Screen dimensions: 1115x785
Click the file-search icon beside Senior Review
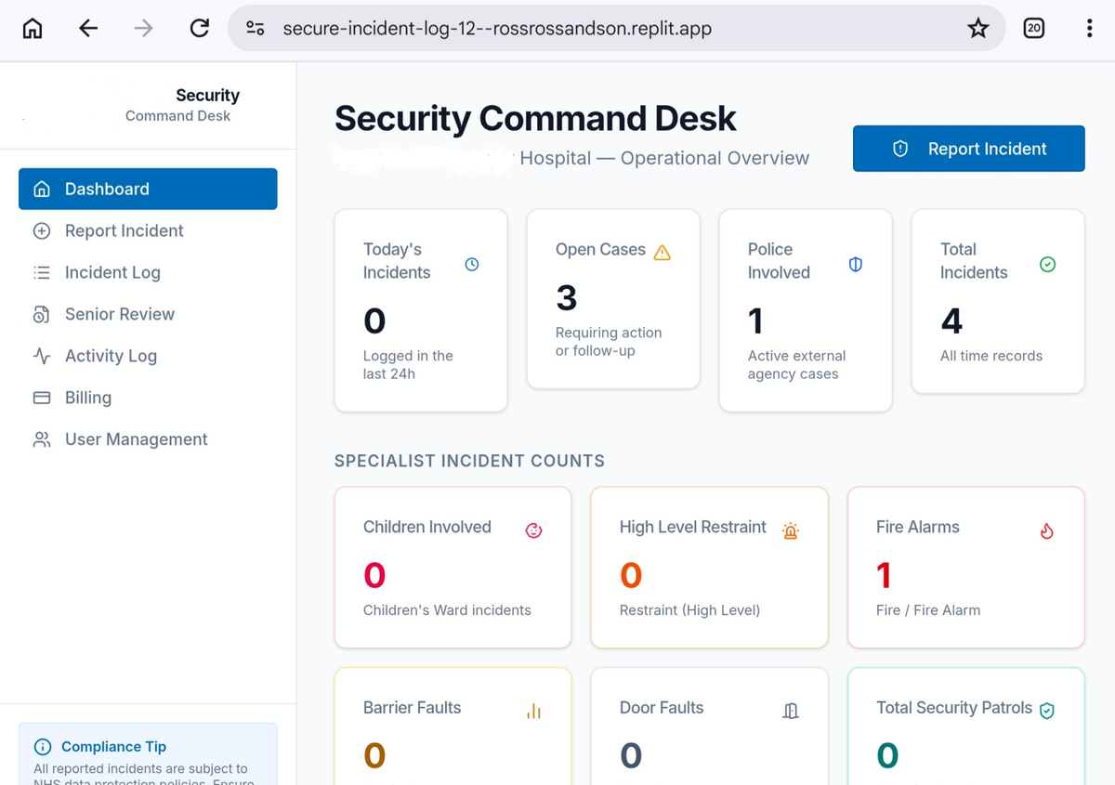click(x=42, y=314)
